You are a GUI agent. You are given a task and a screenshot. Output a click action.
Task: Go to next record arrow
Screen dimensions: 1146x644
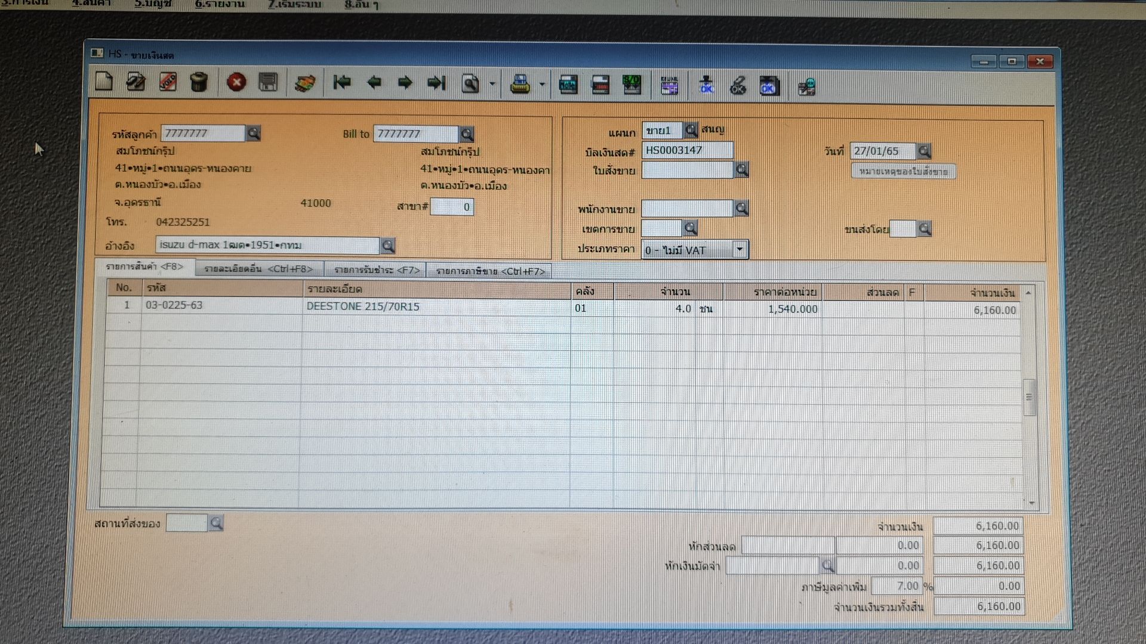[405, 83]
